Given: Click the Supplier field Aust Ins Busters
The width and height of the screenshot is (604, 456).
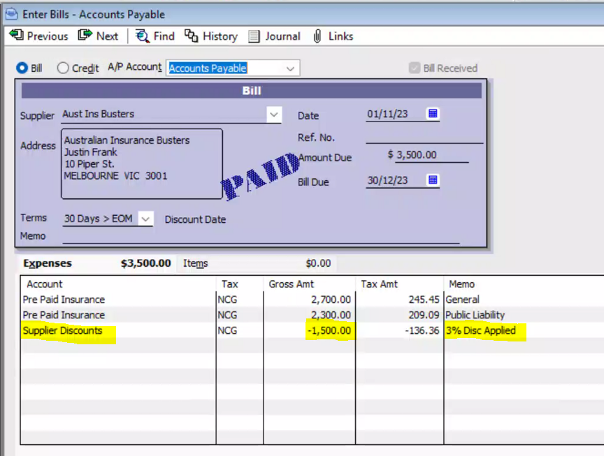Looking at the screenshot, I should coord(164,115).
